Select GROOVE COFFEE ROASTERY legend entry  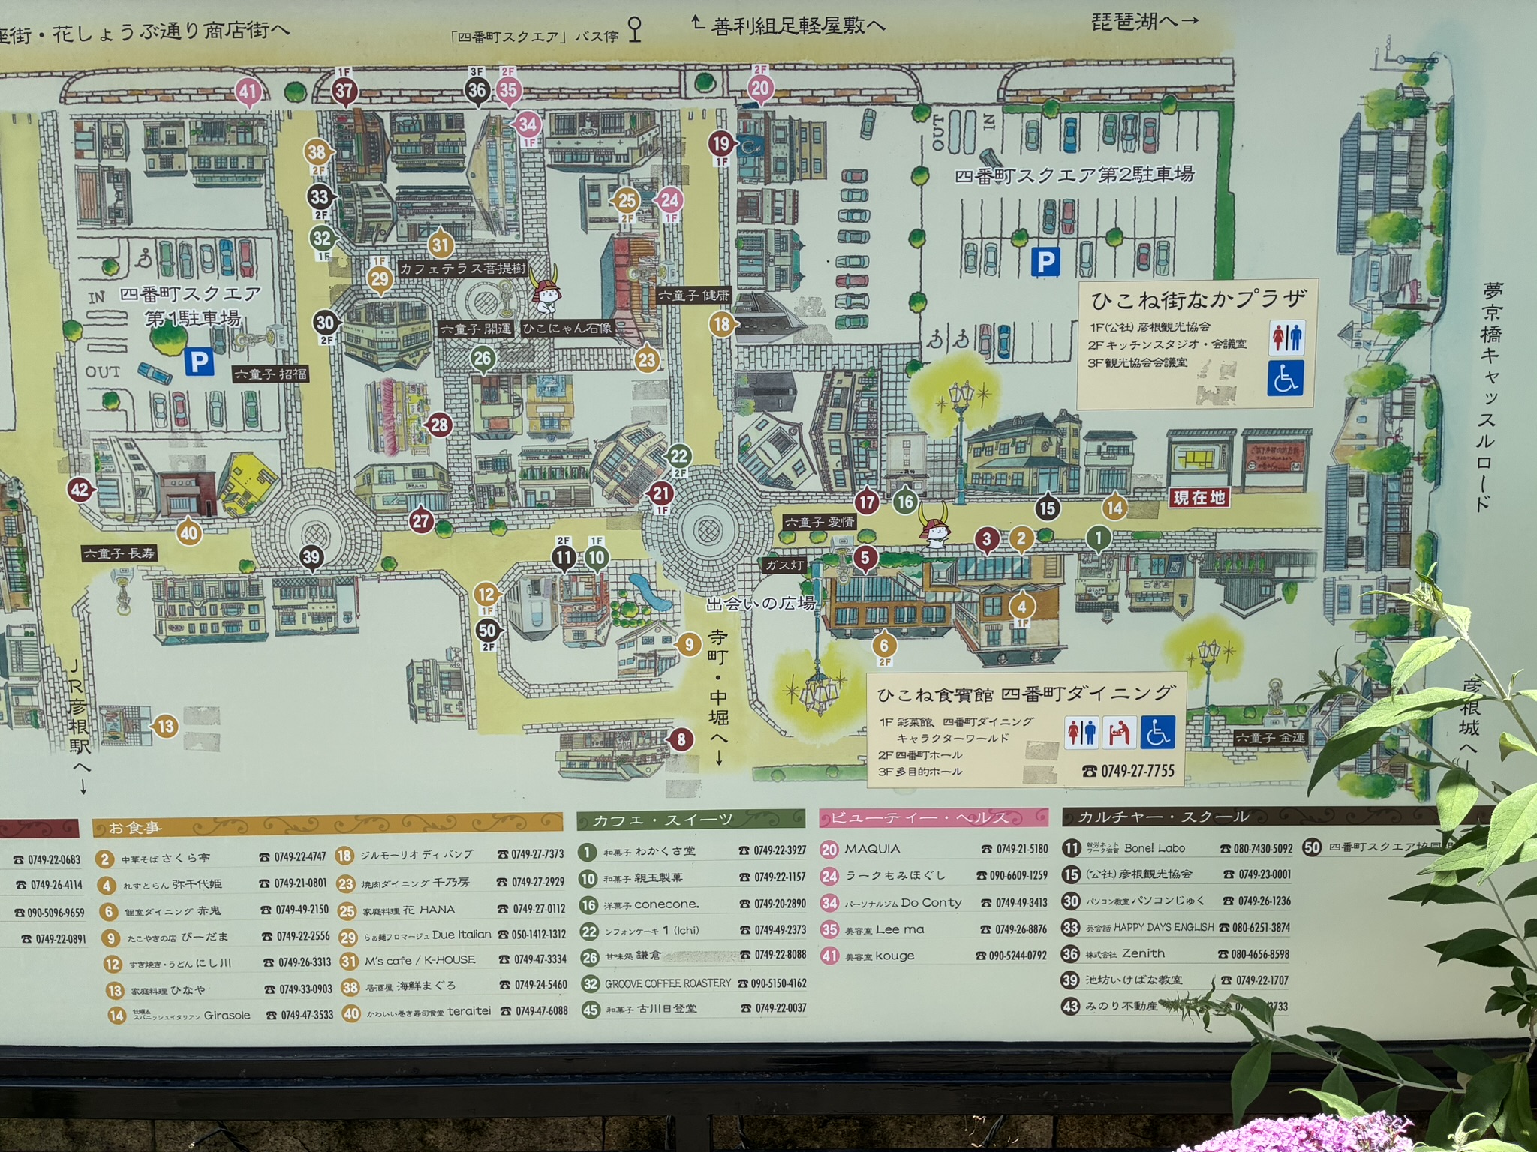pos(694,982)
